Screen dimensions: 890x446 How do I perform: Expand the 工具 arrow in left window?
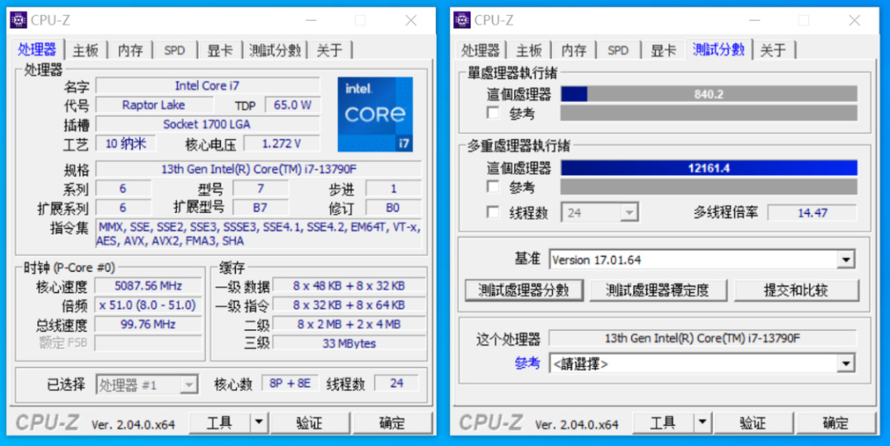click(259, 423)
